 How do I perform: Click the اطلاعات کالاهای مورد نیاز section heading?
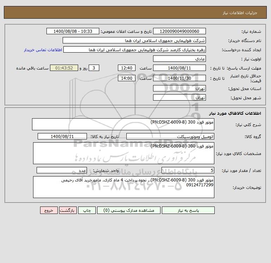[235, 113]
